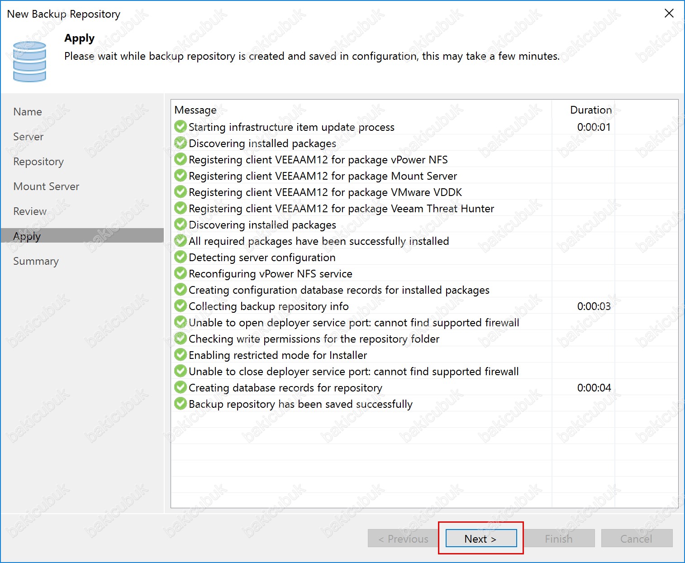This screenshot has width=685, height=563.
Task: Select 'Creating database records for repository' message
Action: [285, 388]
